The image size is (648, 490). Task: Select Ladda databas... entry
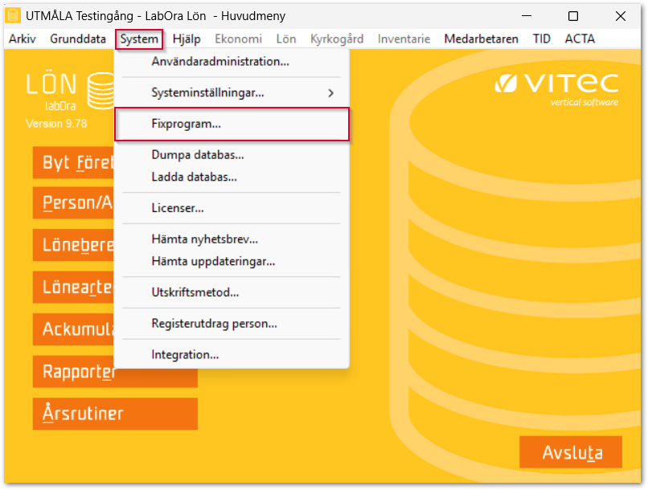point(232,177)
